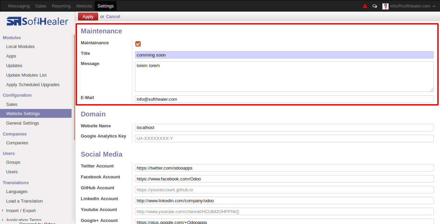Open the Reporting menu
The height and width of the screenshot is (224, 440).
click(x=61, y=6)
